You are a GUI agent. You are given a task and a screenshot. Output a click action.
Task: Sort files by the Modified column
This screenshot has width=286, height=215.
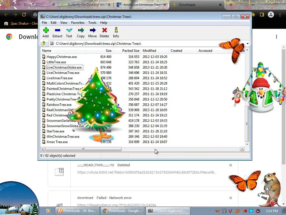[x=155, y=51]
